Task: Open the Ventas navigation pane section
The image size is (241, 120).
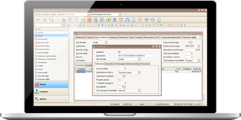Action: click(x=51, y=84)
